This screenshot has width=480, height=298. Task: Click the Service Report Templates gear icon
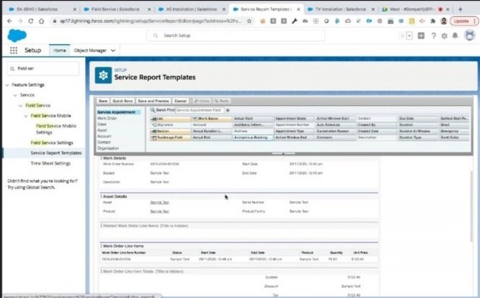point(103,75)
